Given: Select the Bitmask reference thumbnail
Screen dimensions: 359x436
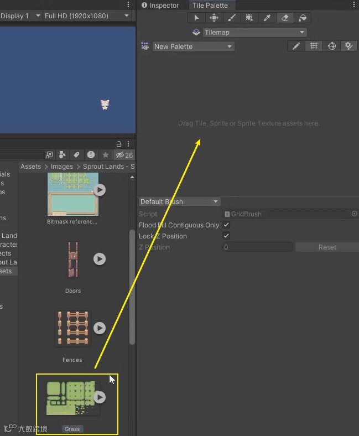Looking at the screenshot, I should click(x=73, y=194).
